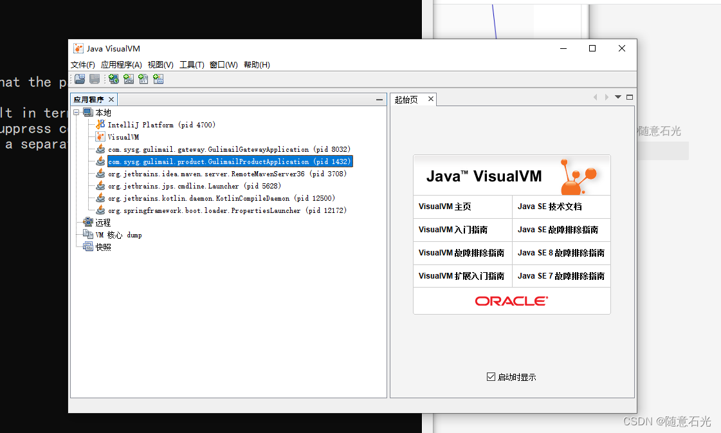This screenshot has width=721, height=433.
Task: Open the 工具(T) menu
Action: (192, 65)
